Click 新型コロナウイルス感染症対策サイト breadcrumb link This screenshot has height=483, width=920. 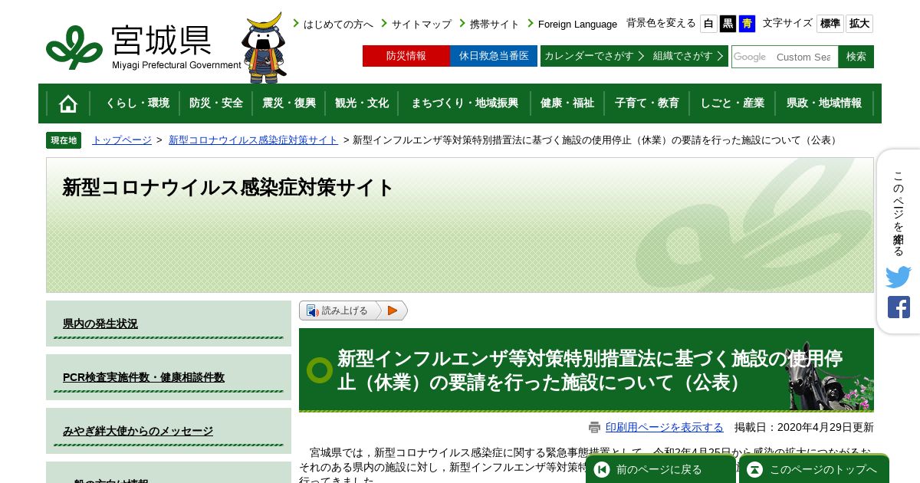[x=253, y=140]
